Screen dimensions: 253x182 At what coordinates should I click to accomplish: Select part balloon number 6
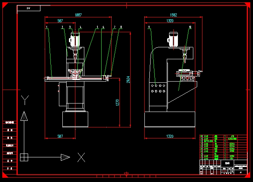[103, 27]
